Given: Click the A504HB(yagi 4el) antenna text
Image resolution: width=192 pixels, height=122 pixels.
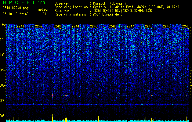Looking at the screenshot, I should 108,14.
